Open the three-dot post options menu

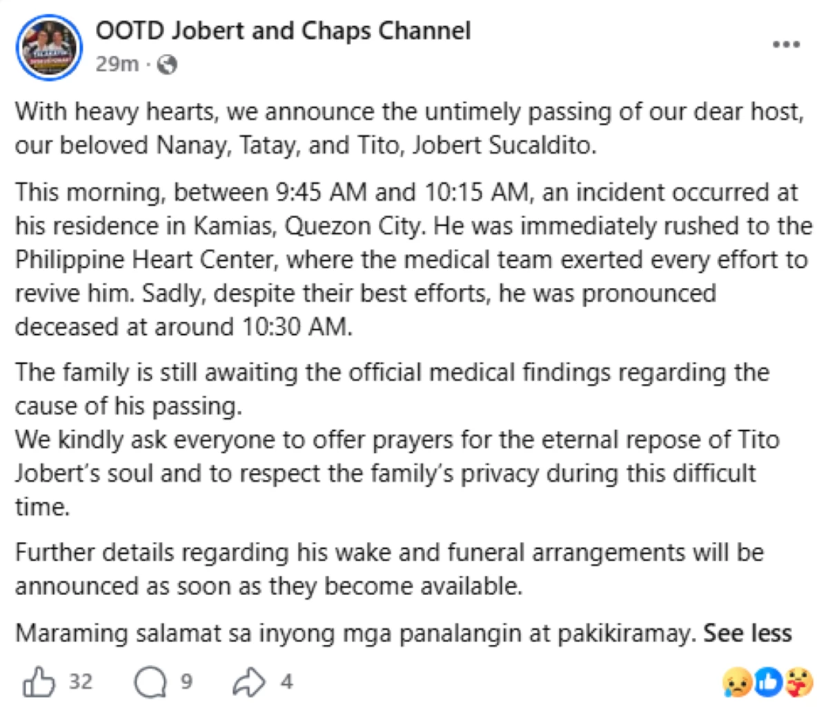coord(786,45)
